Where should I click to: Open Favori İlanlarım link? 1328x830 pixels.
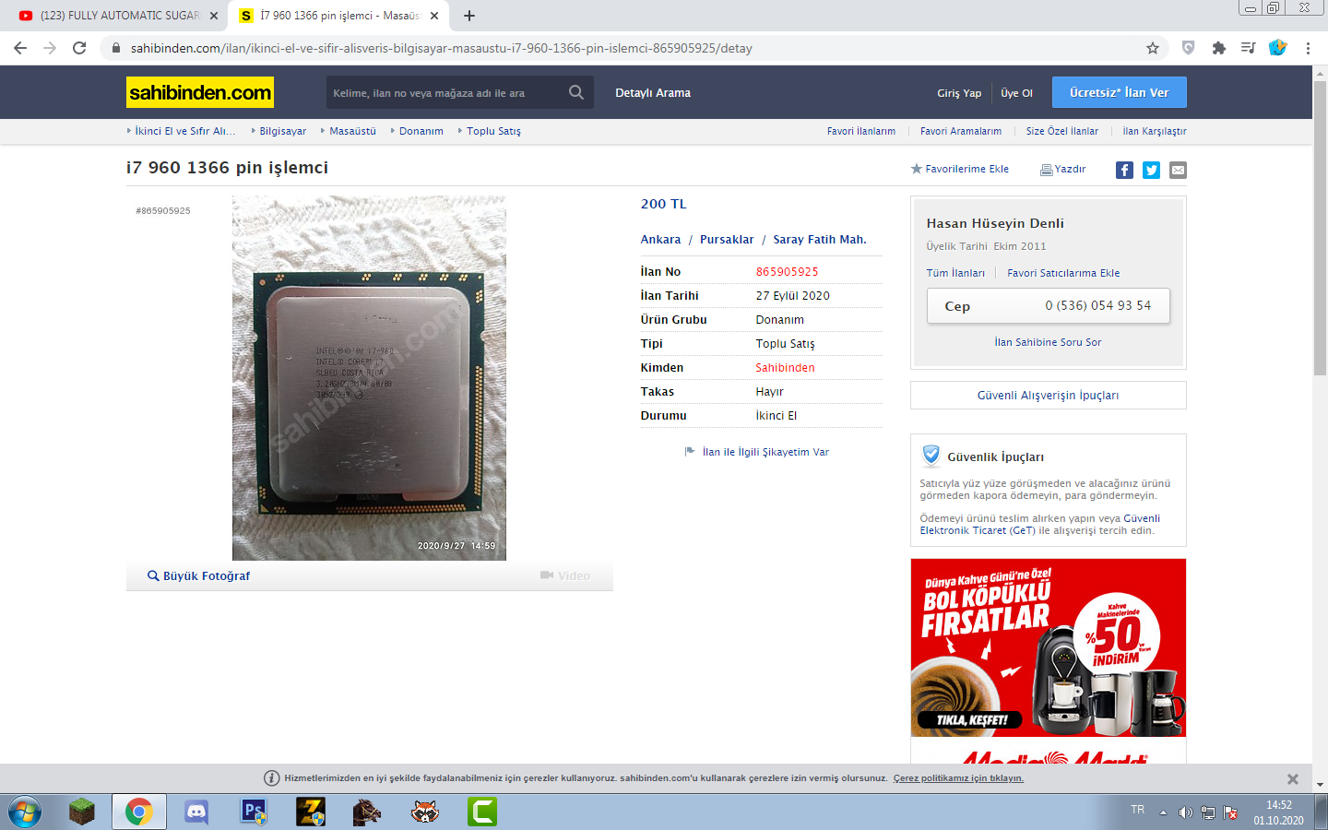click(861, 131)
